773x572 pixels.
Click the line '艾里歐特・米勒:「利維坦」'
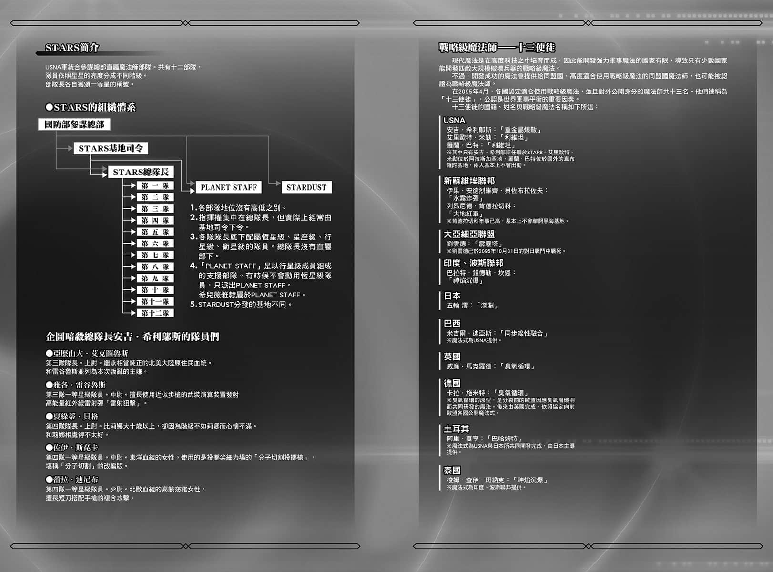coord(488,137)
